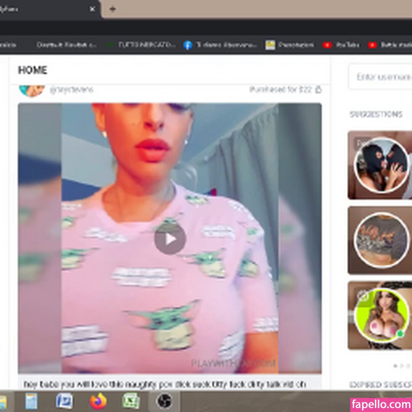
Task: Click the post author's avatar
Action: pos(32,90)
